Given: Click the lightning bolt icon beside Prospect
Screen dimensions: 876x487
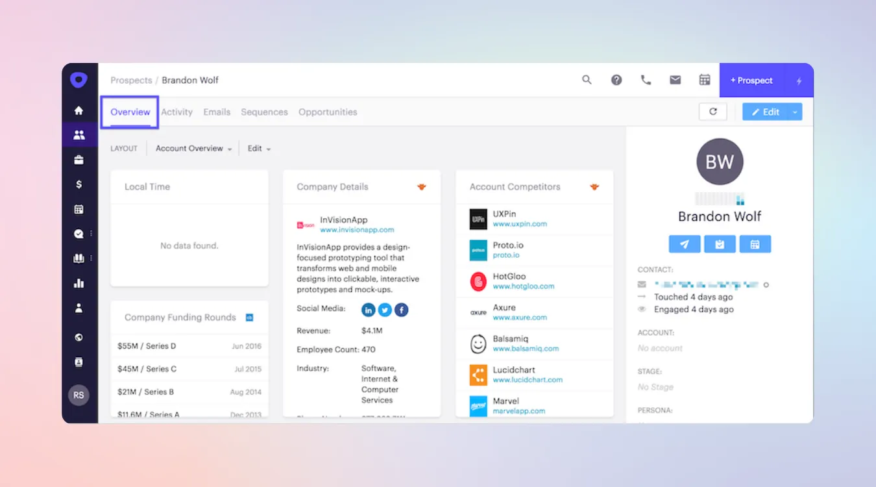Looking at the screenshot, I should click(799, 81).
